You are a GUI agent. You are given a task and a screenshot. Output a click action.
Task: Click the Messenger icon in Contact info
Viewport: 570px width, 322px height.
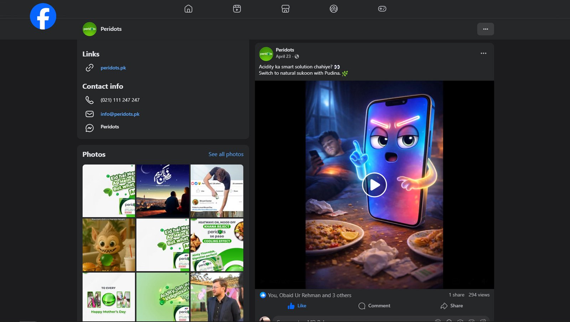(89, 128)
